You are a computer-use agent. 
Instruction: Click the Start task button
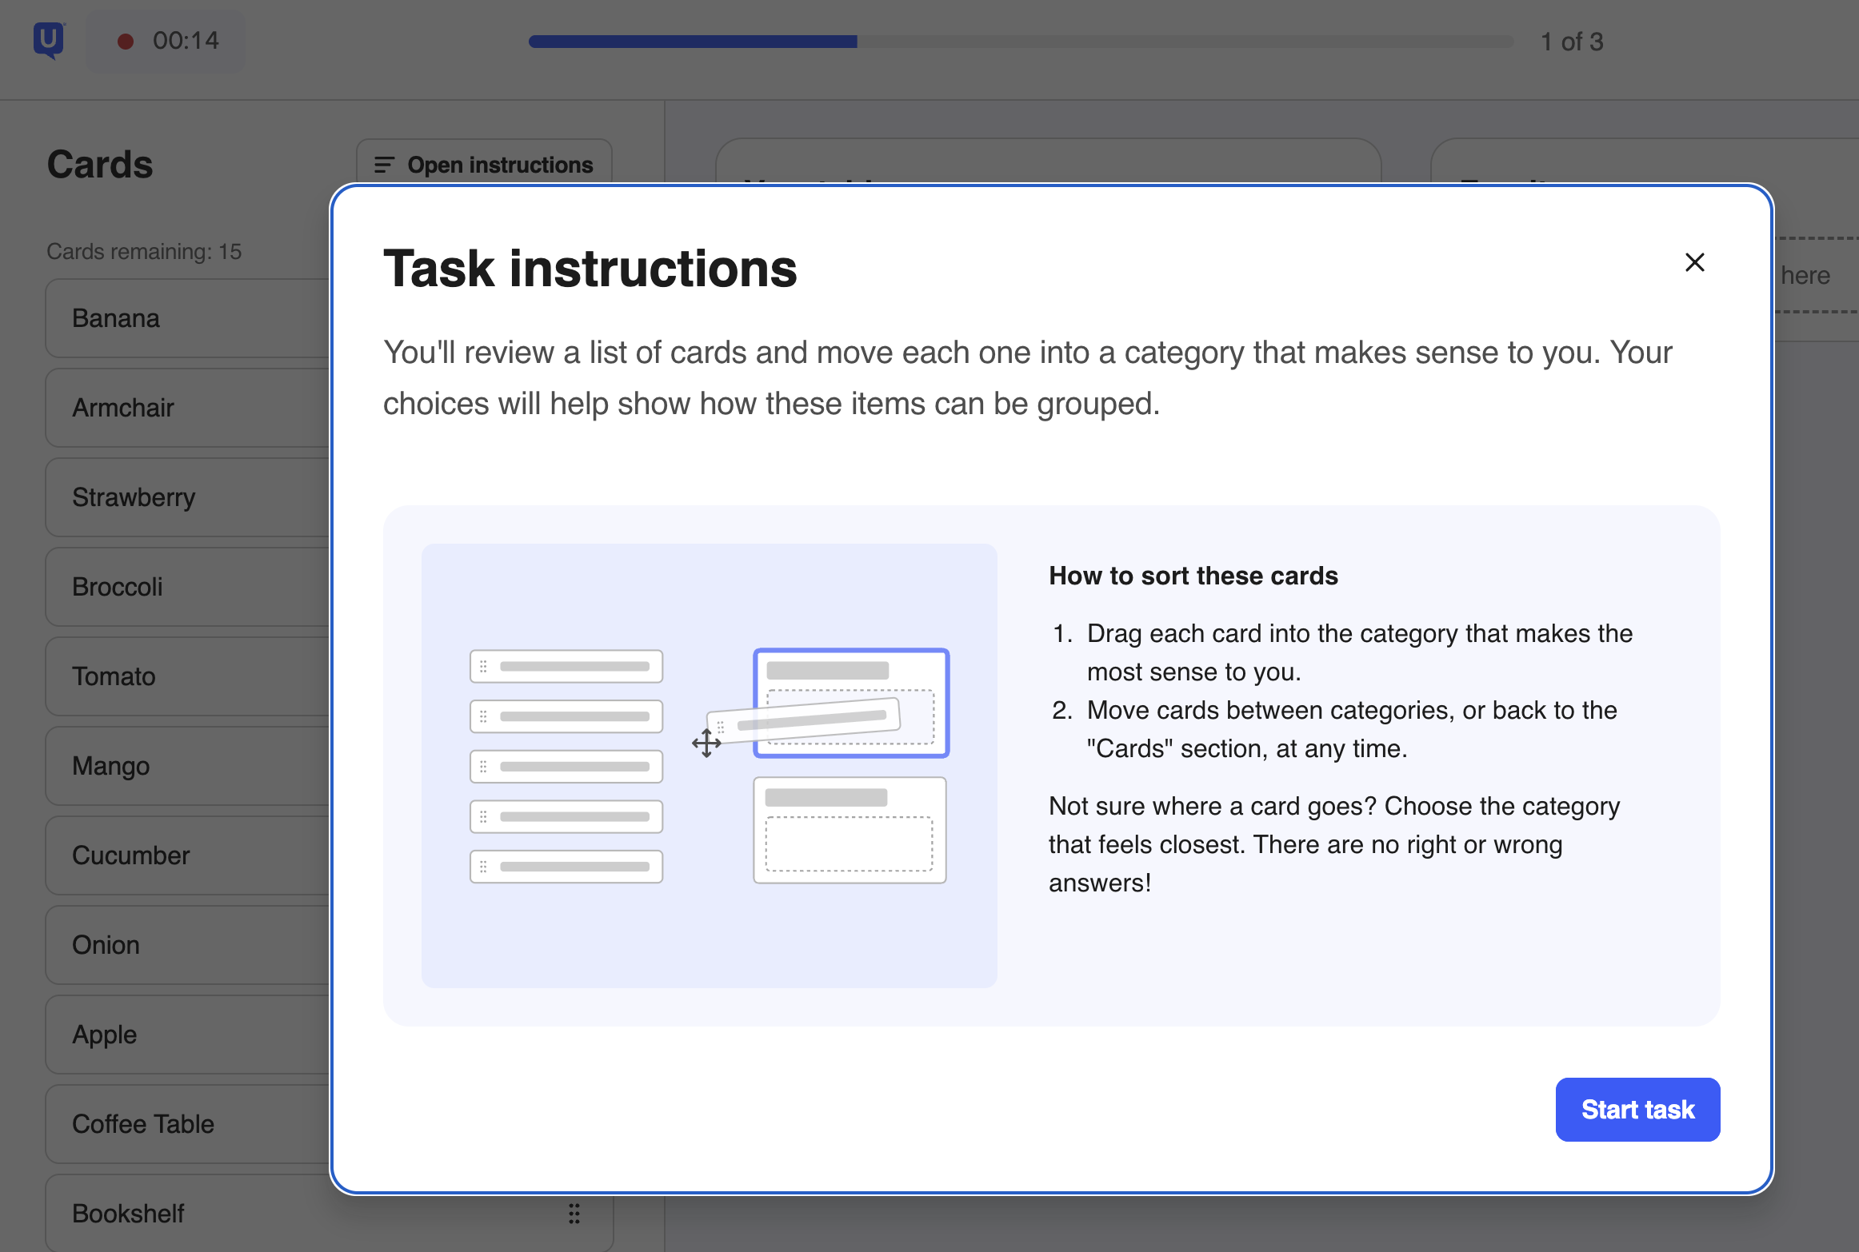pyautogui.click(x=1637, y=1109)
